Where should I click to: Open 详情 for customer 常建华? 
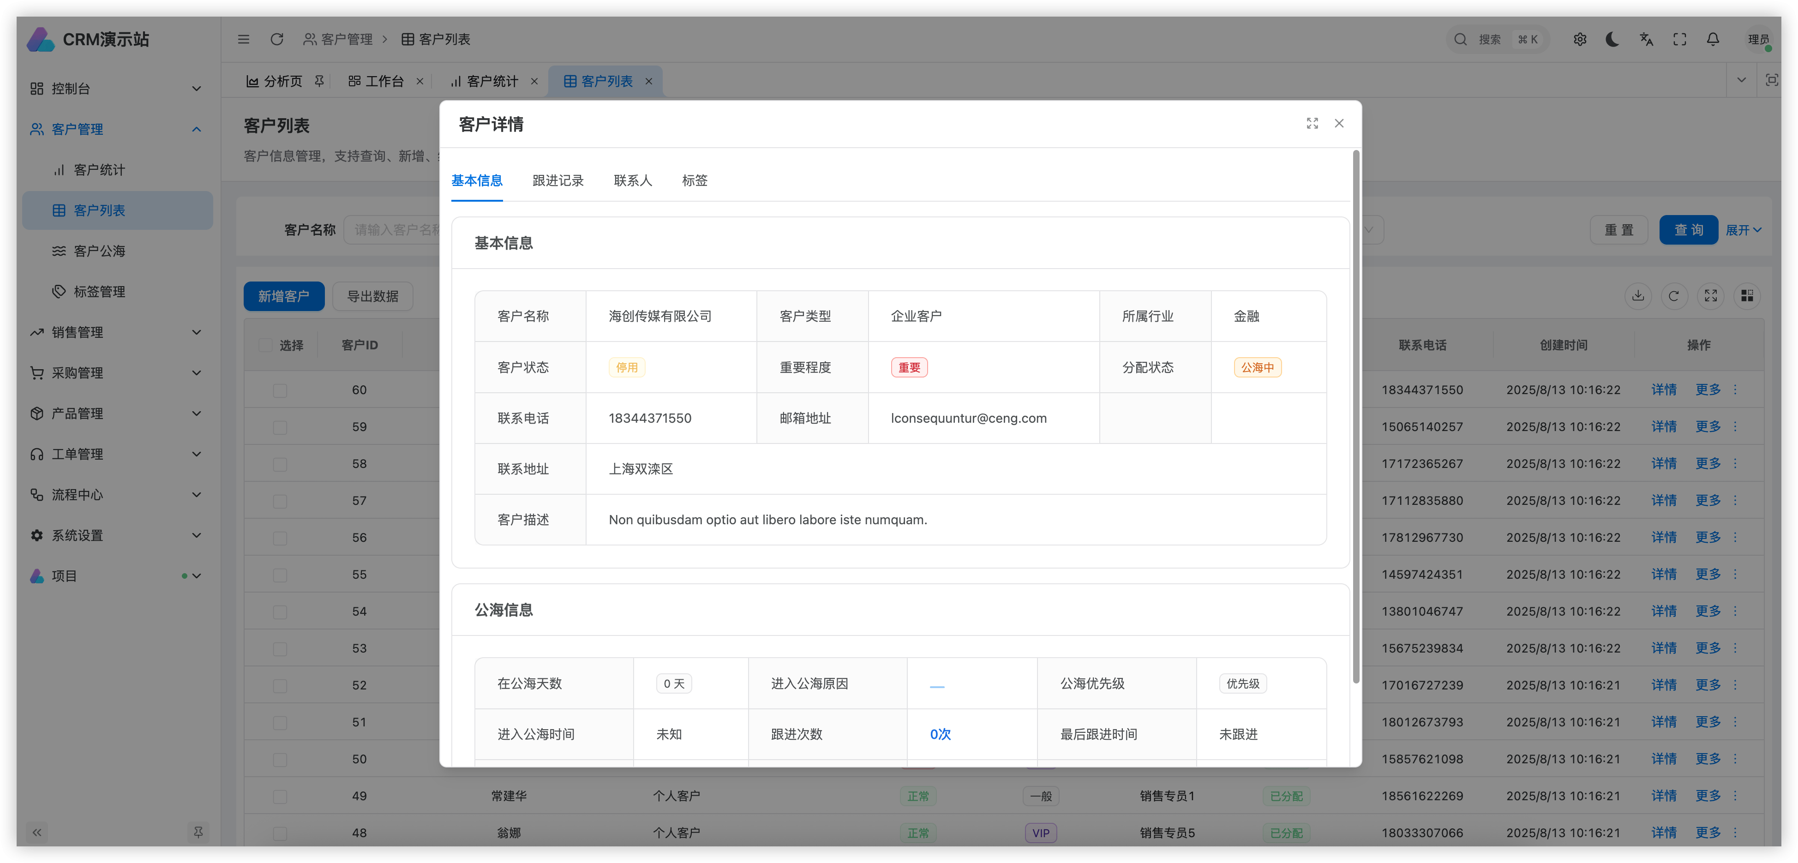coord(1665,796)
